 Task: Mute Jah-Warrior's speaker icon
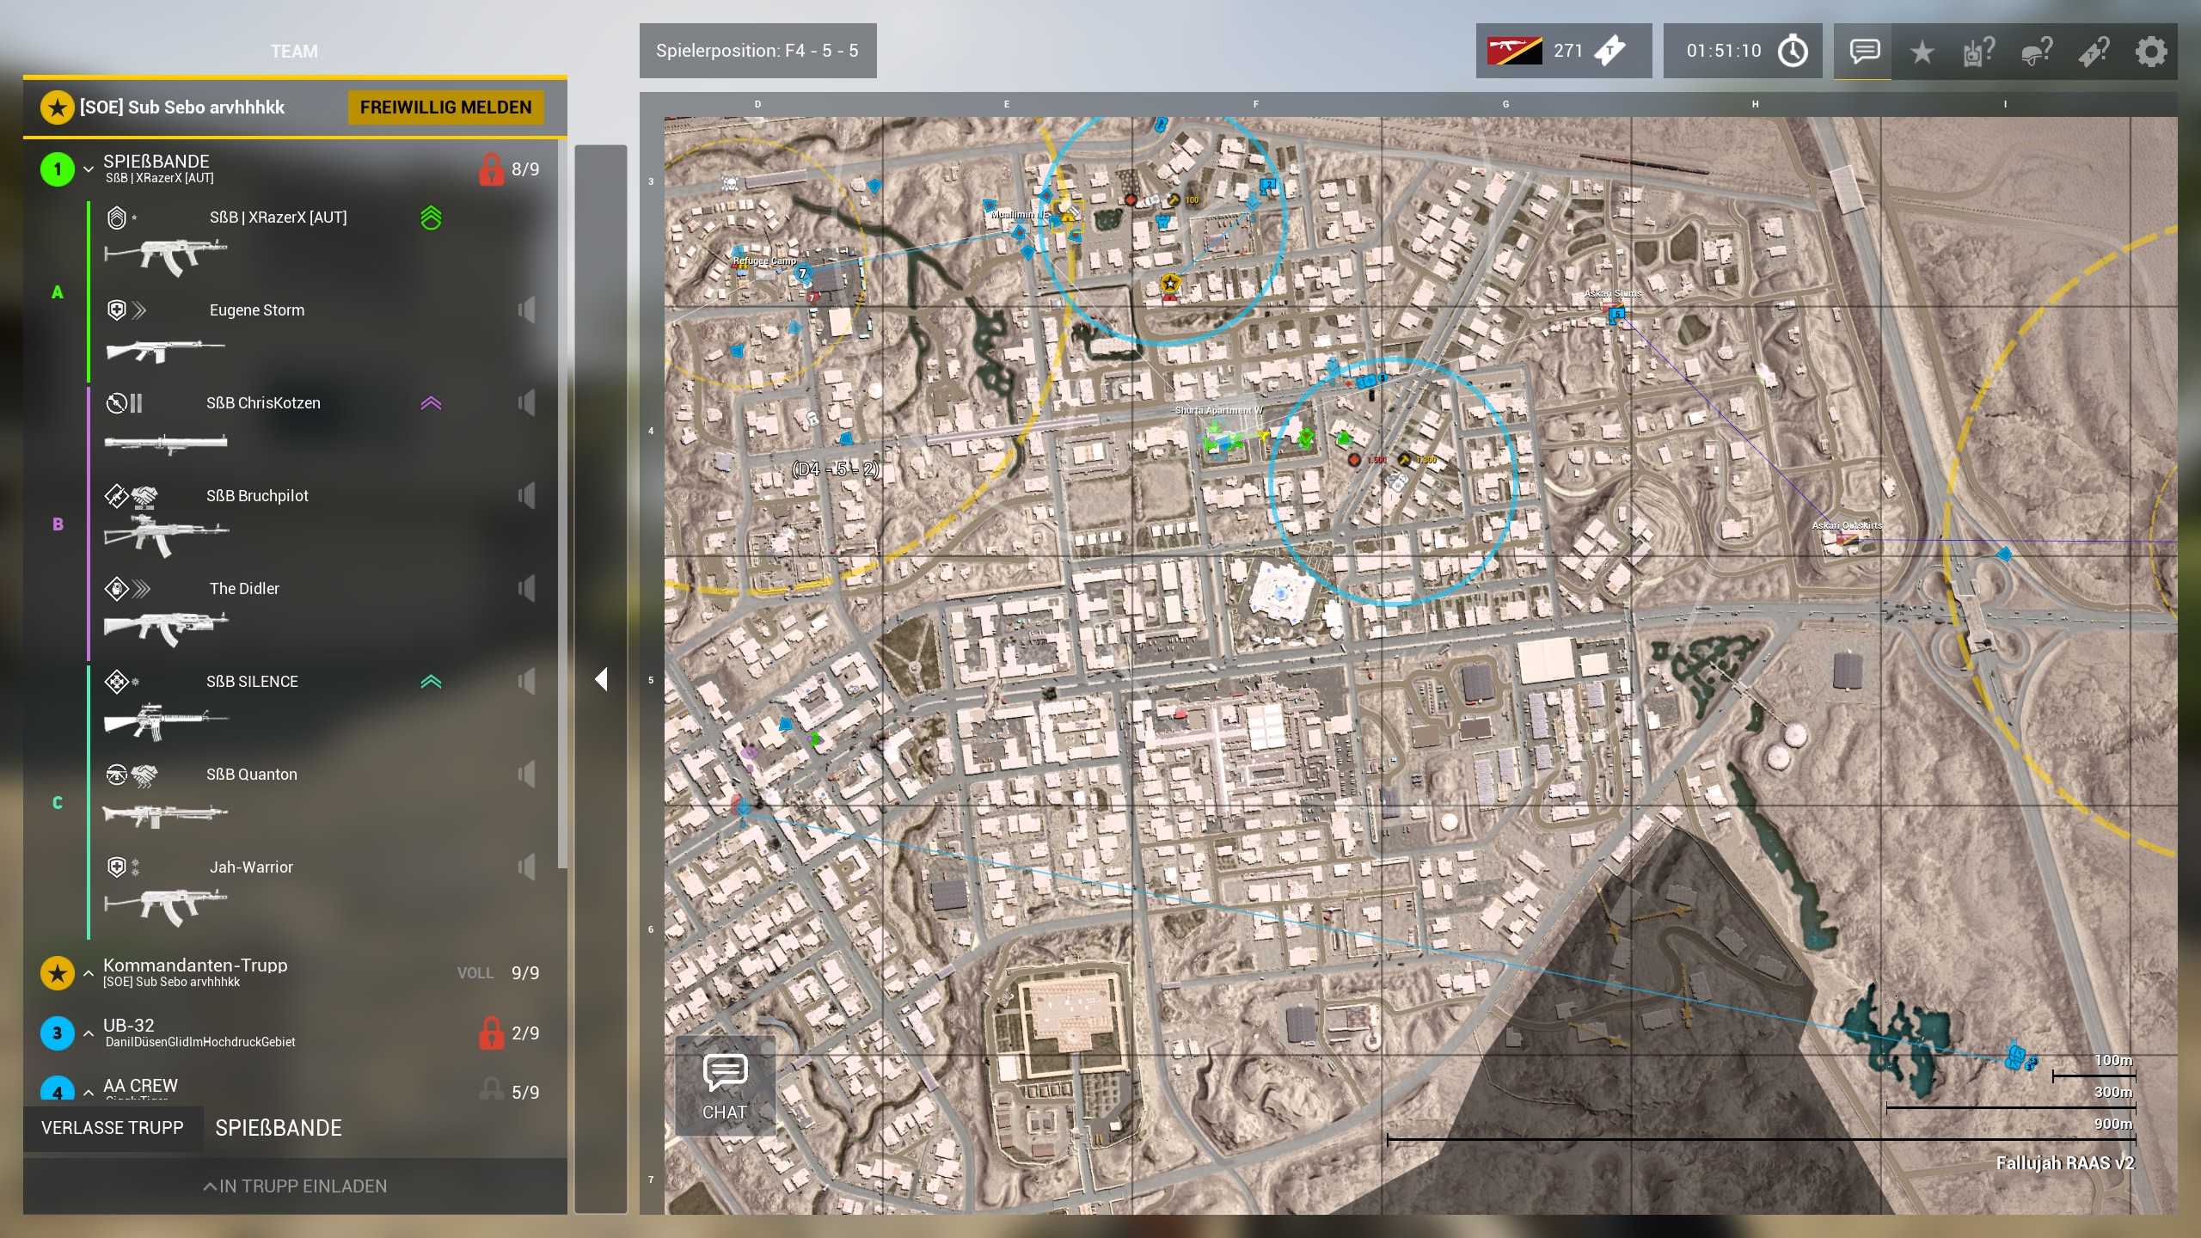526,867
